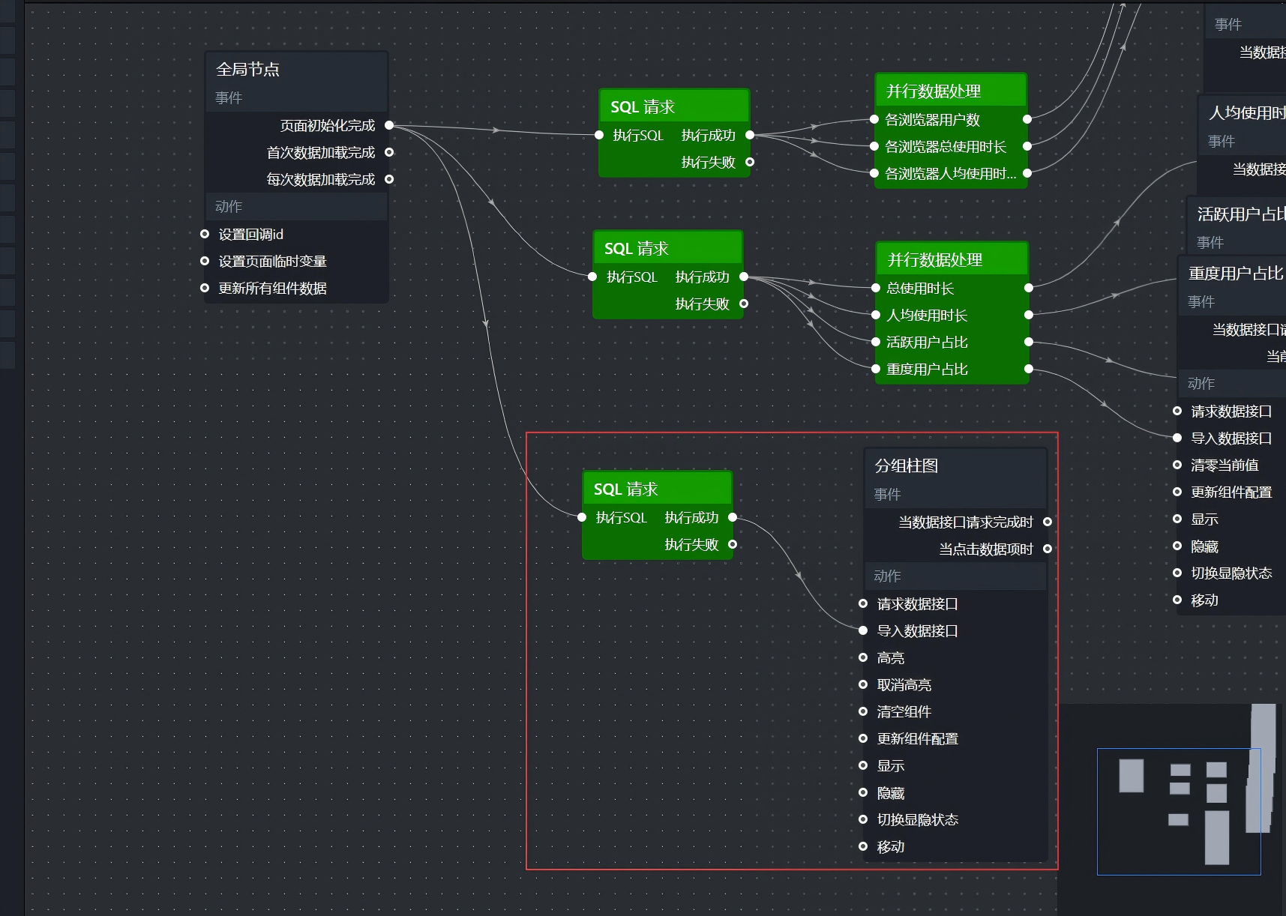
Task: Select the topmost SQL 请求 node header
Action: pyautogui.click(x=674, y=106)
